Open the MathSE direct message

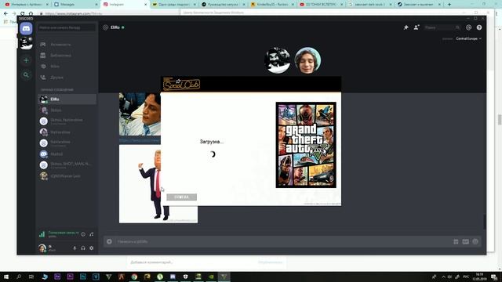tap(67, 154)
